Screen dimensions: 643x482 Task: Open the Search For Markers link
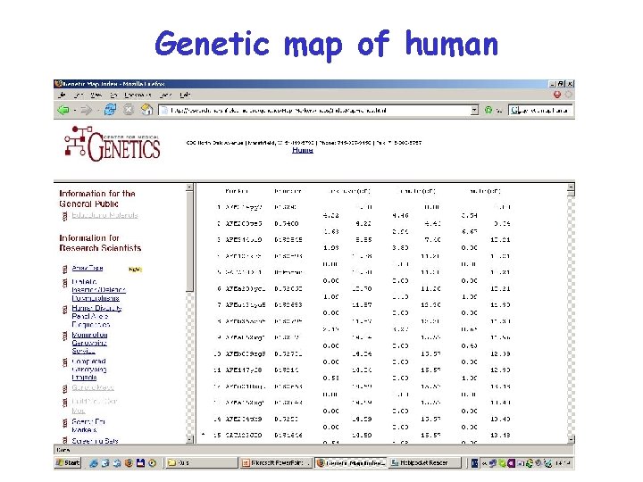tap(88, 426)
